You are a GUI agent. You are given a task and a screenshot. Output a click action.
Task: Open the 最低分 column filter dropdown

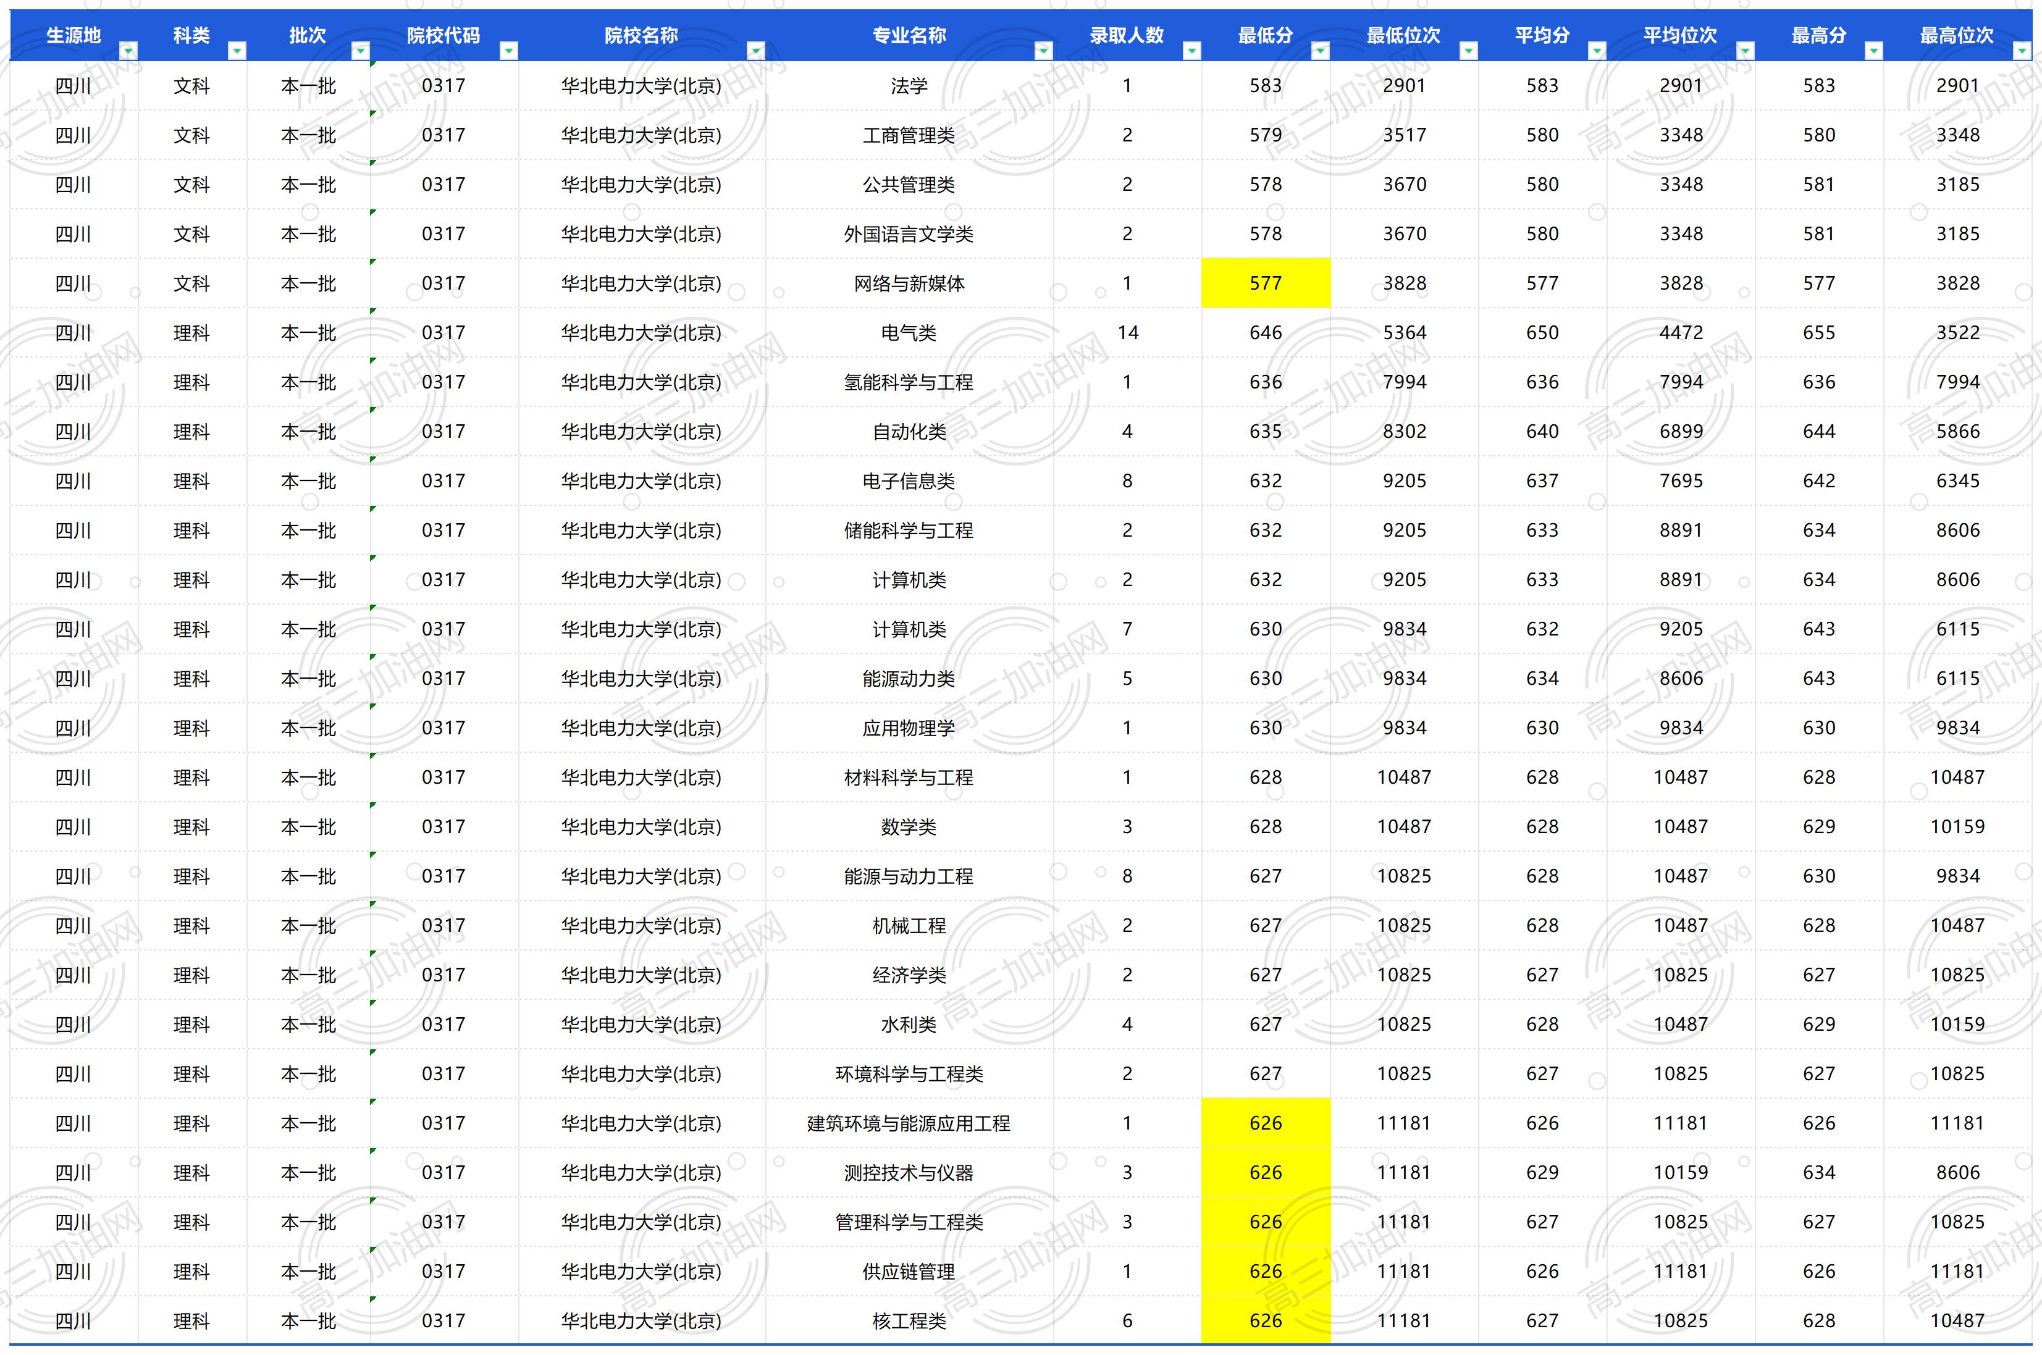[x=1321, y=51]
